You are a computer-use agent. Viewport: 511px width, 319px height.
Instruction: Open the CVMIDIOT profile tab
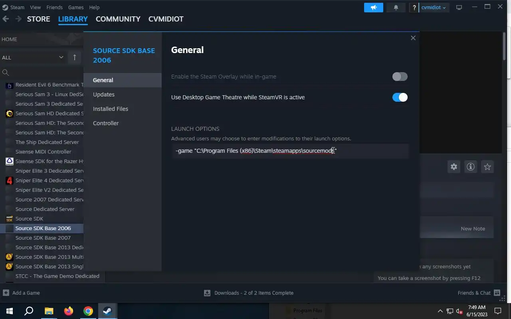pyautogui.click(x=166, y=19)
